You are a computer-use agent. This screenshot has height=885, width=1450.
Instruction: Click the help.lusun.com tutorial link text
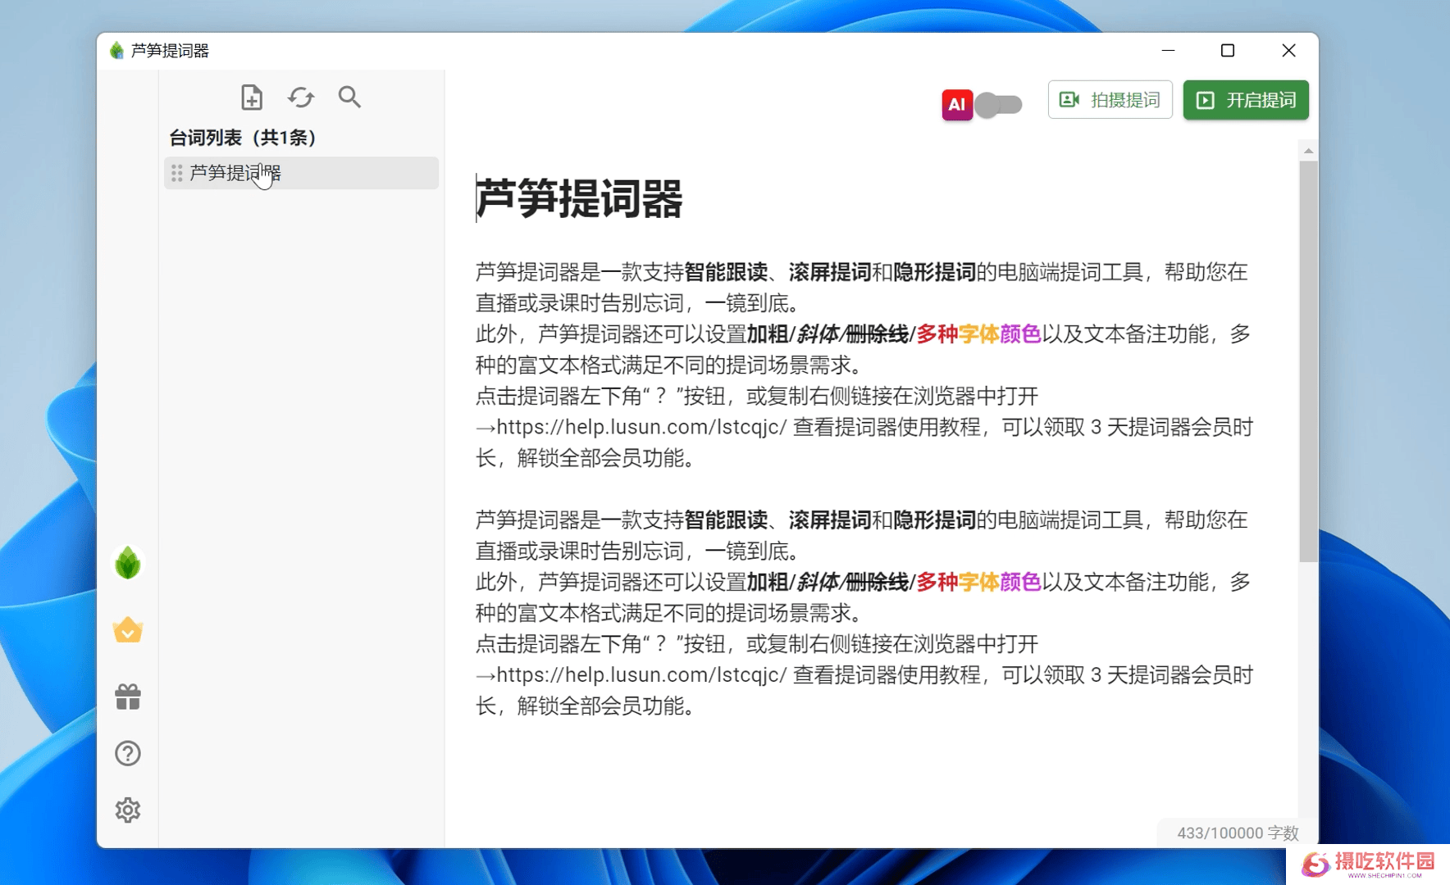click(641, 427)
